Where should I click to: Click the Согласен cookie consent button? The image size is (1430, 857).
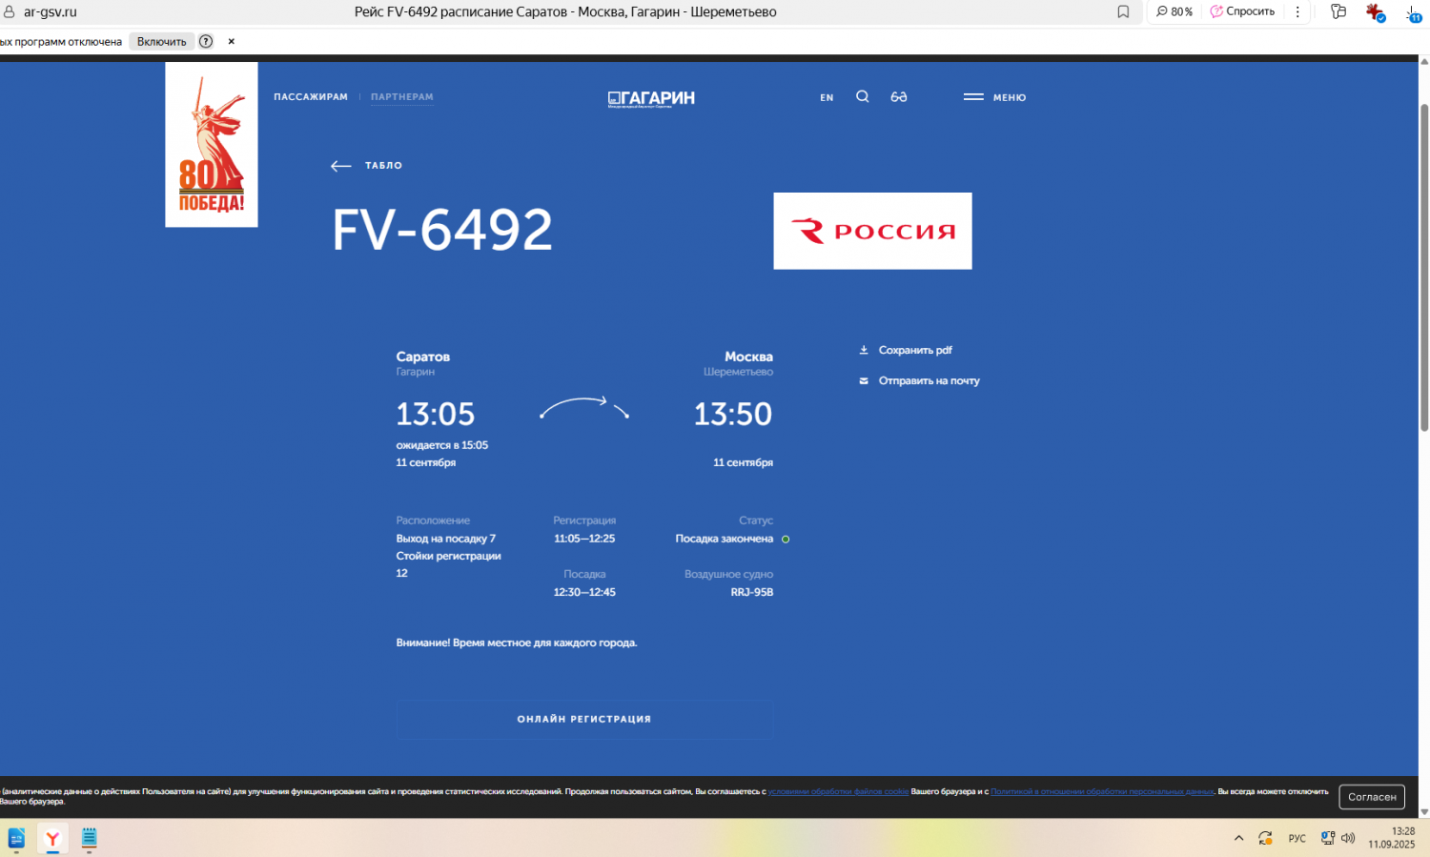pos(1372,797)
